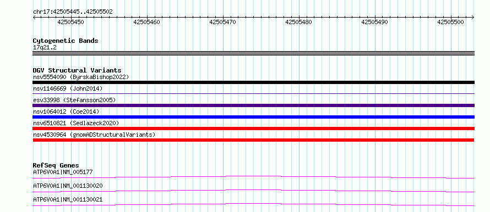
Task: Click the nsv6510821 (Sedlazeck2020) label
Action: click(x=76, y=123)
